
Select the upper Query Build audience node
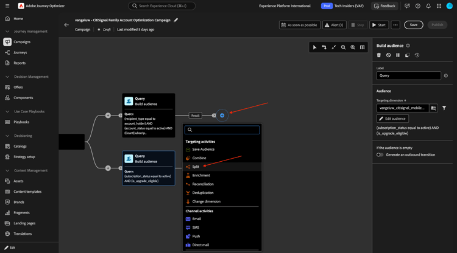click(149, 116)
